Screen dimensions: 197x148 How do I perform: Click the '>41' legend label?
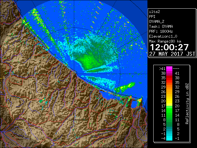pyautogui.click(x=162, y=69)
